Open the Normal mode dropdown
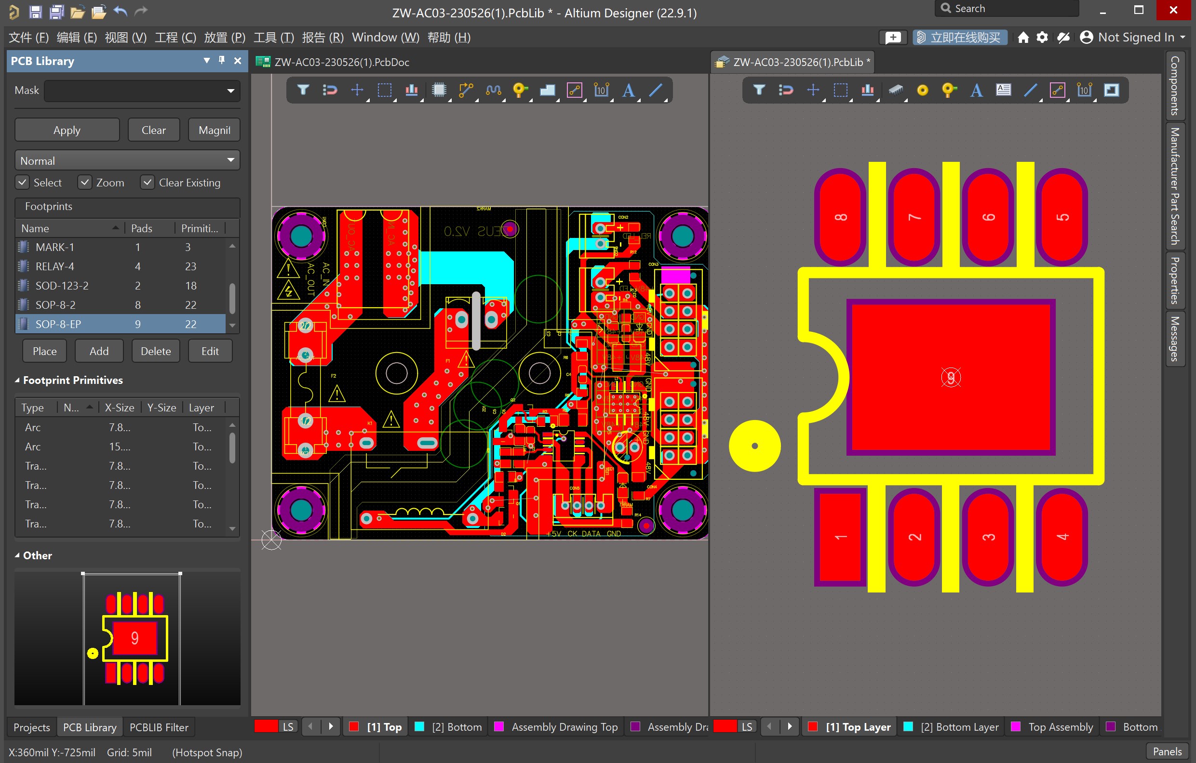 pyautogui.click(x=230, y=160)
